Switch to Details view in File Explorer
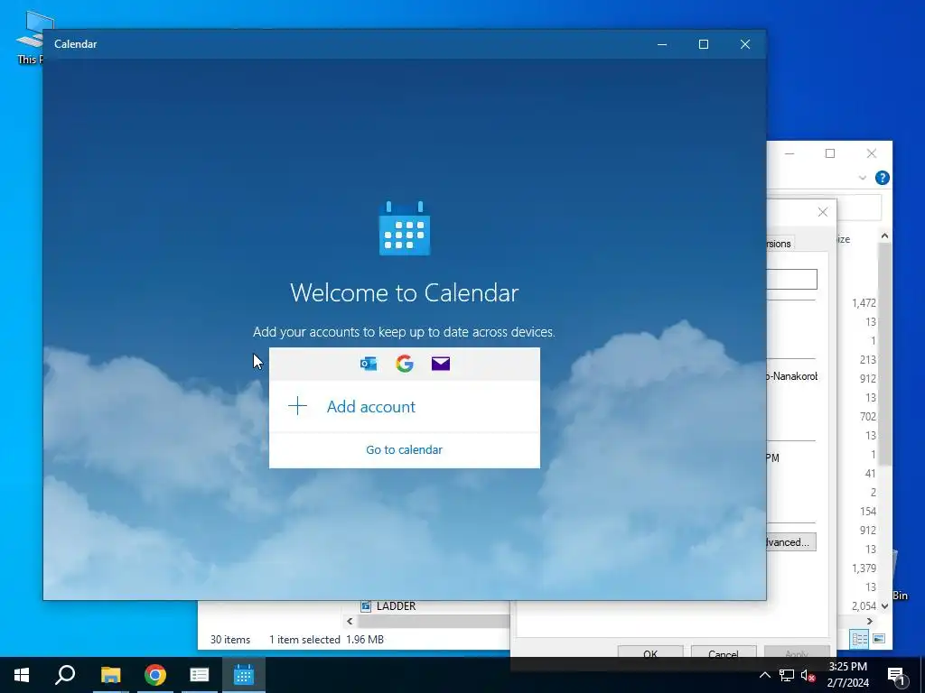 pos(860,639)
